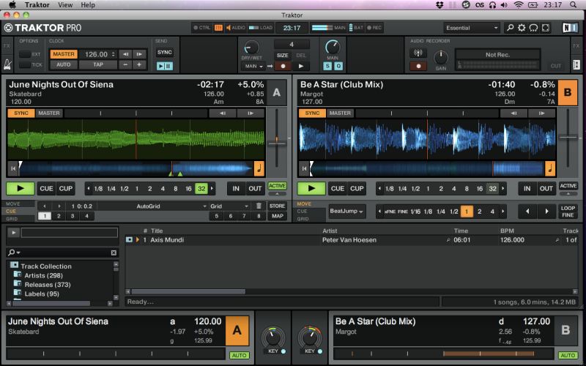Viewport: 586px width, 366px height.
Task: Open the BeatJump mode dropdown on Deck B
Action: [346, 212]
